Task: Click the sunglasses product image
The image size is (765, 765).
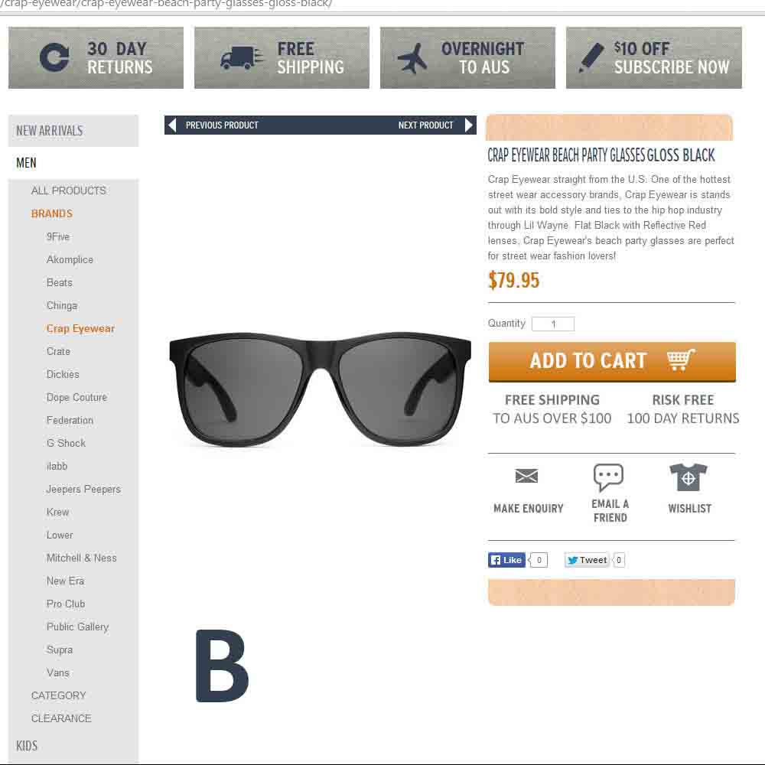Action: click(320, 389)
